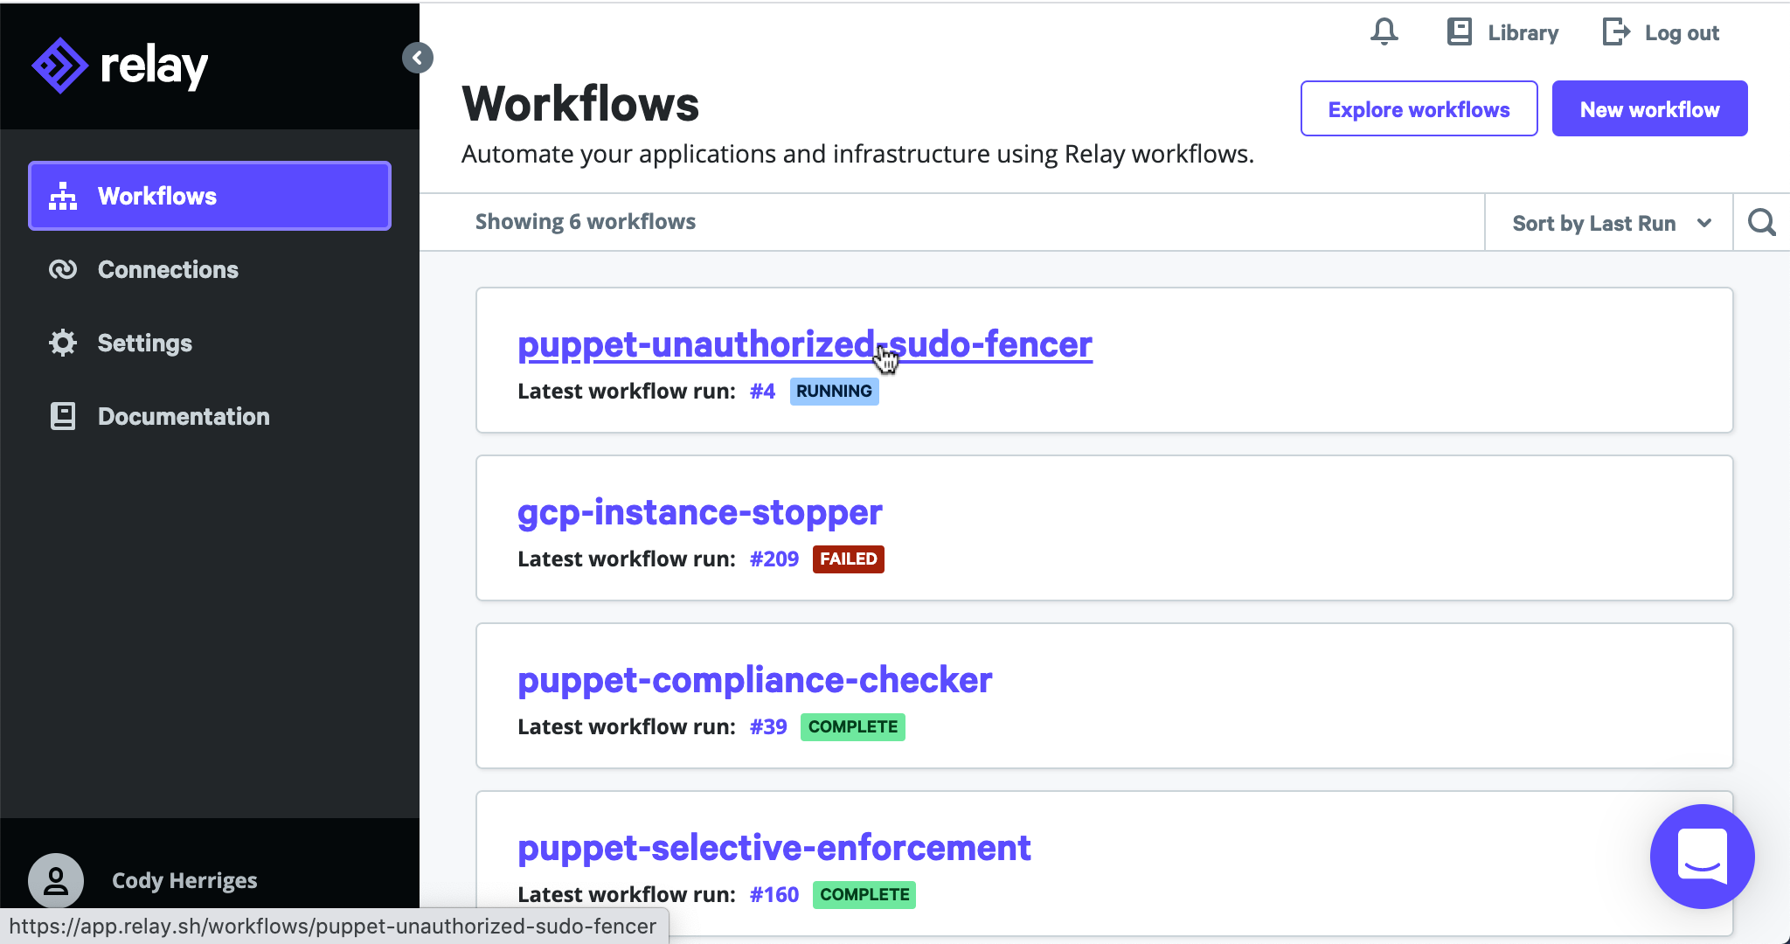Screen dimensions: 1790x944
Task: Open the Workflows section icon
Action: pos(63,196)
